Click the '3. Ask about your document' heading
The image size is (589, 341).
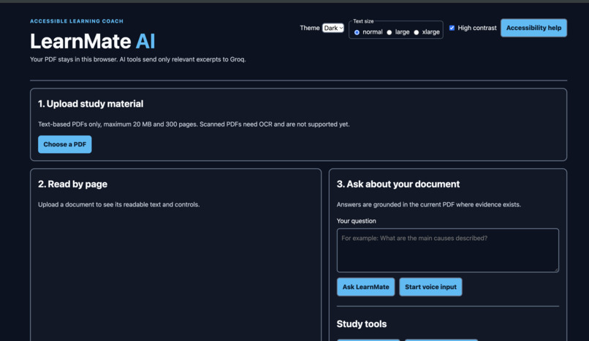click(x=398, y=184)
